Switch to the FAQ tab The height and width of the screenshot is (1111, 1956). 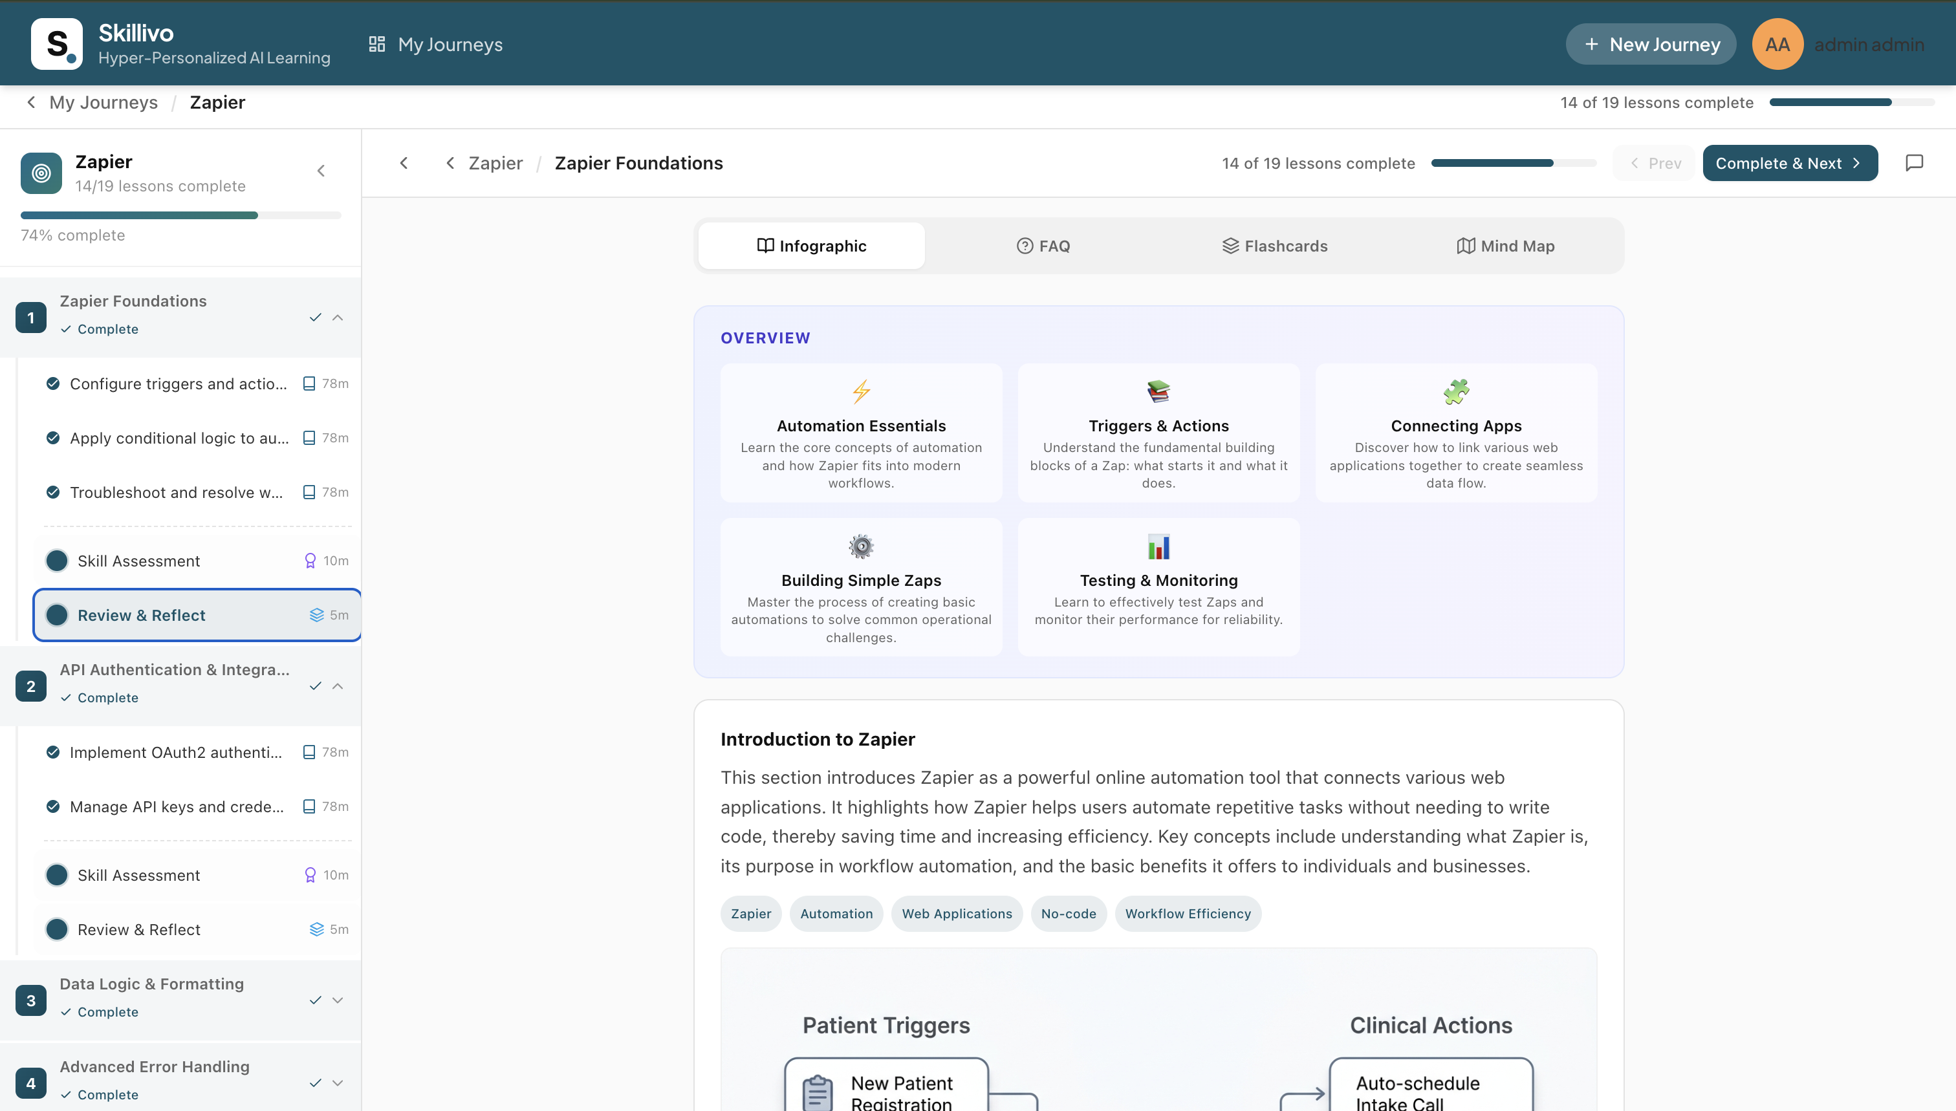point(1043,246)
